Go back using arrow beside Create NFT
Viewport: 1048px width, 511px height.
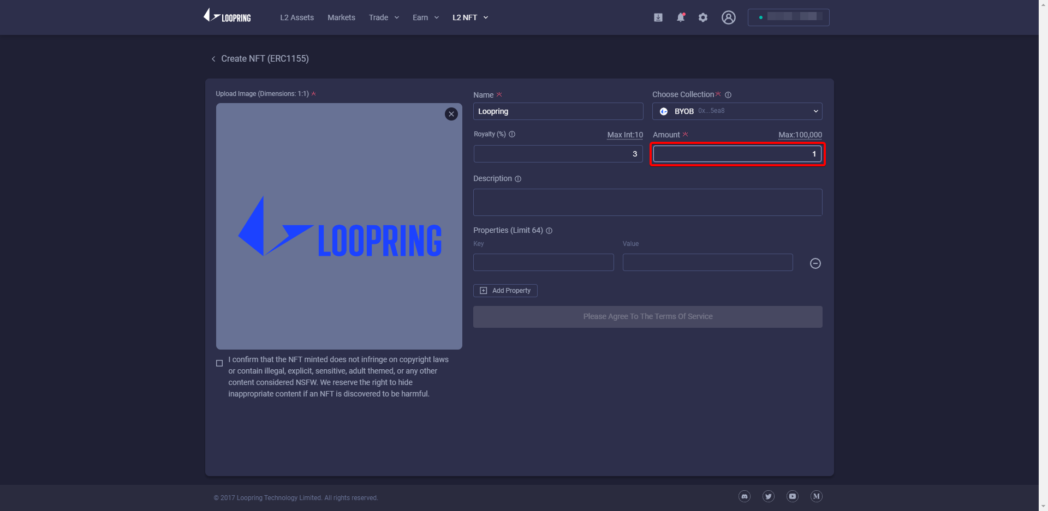click(x=213, y=59)
